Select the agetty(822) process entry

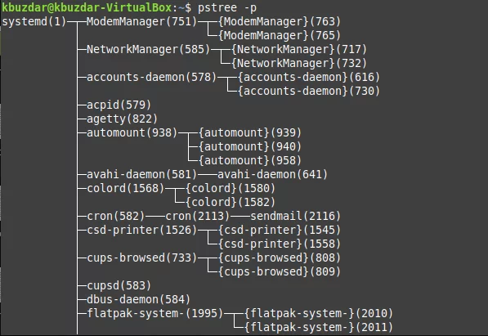[x=123, y=119]
